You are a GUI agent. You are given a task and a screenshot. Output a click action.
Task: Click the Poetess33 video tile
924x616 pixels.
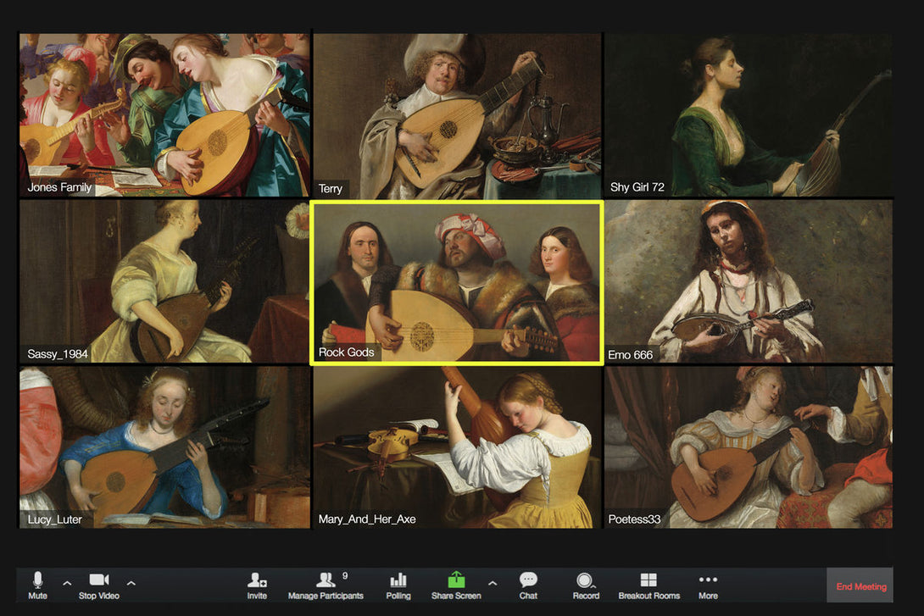tap(748, 447)
